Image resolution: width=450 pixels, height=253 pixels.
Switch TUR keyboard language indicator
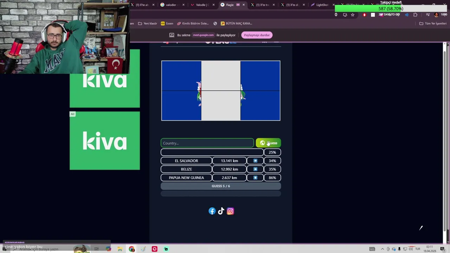418,249
